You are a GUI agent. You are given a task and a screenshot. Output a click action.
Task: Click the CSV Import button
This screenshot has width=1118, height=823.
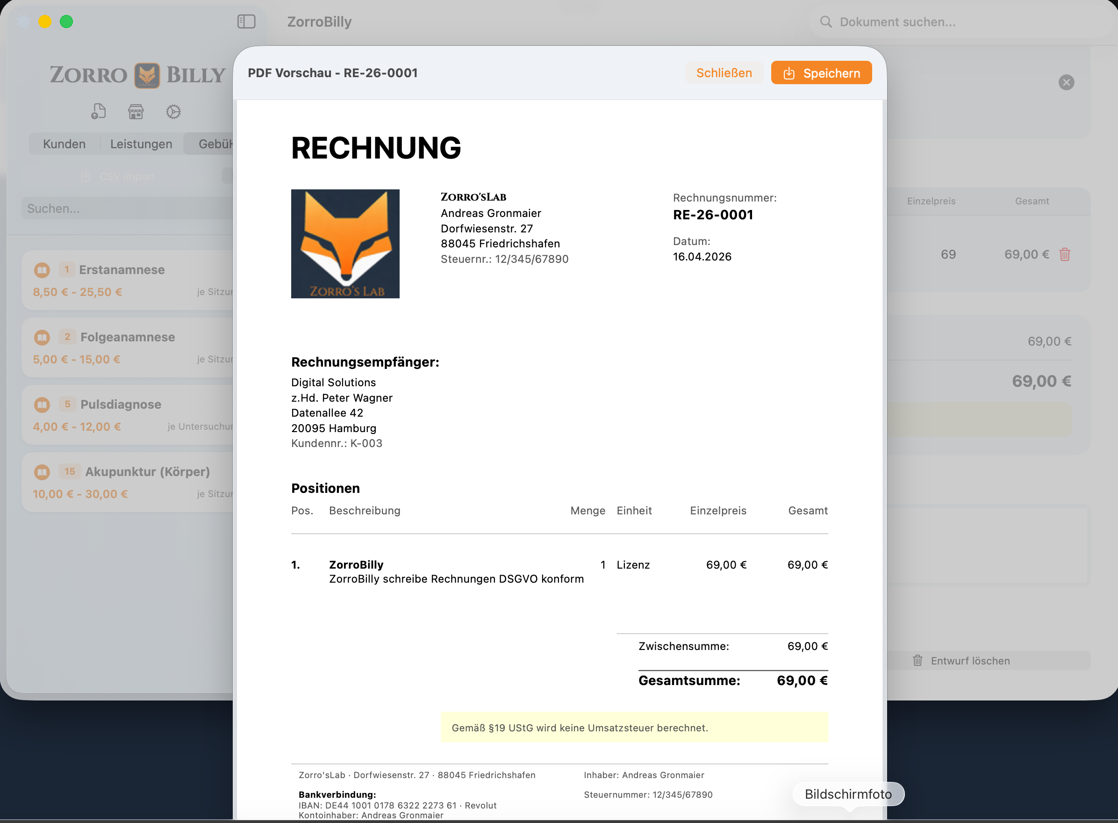(x=119, y=176)
